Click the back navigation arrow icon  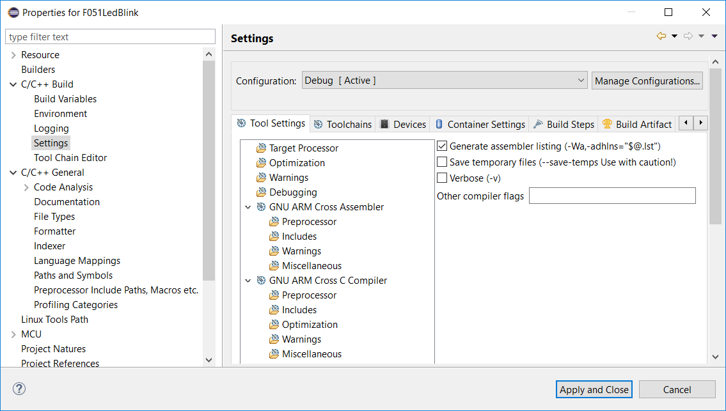pyautogui.click(x=661, y=36)
